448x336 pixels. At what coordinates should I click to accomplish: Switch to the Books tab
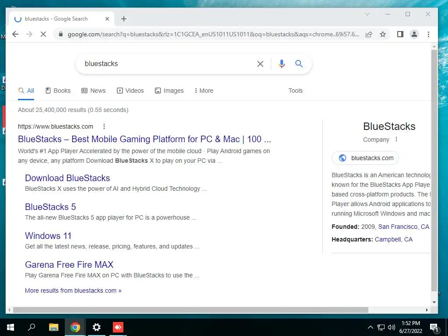[58, 91]
